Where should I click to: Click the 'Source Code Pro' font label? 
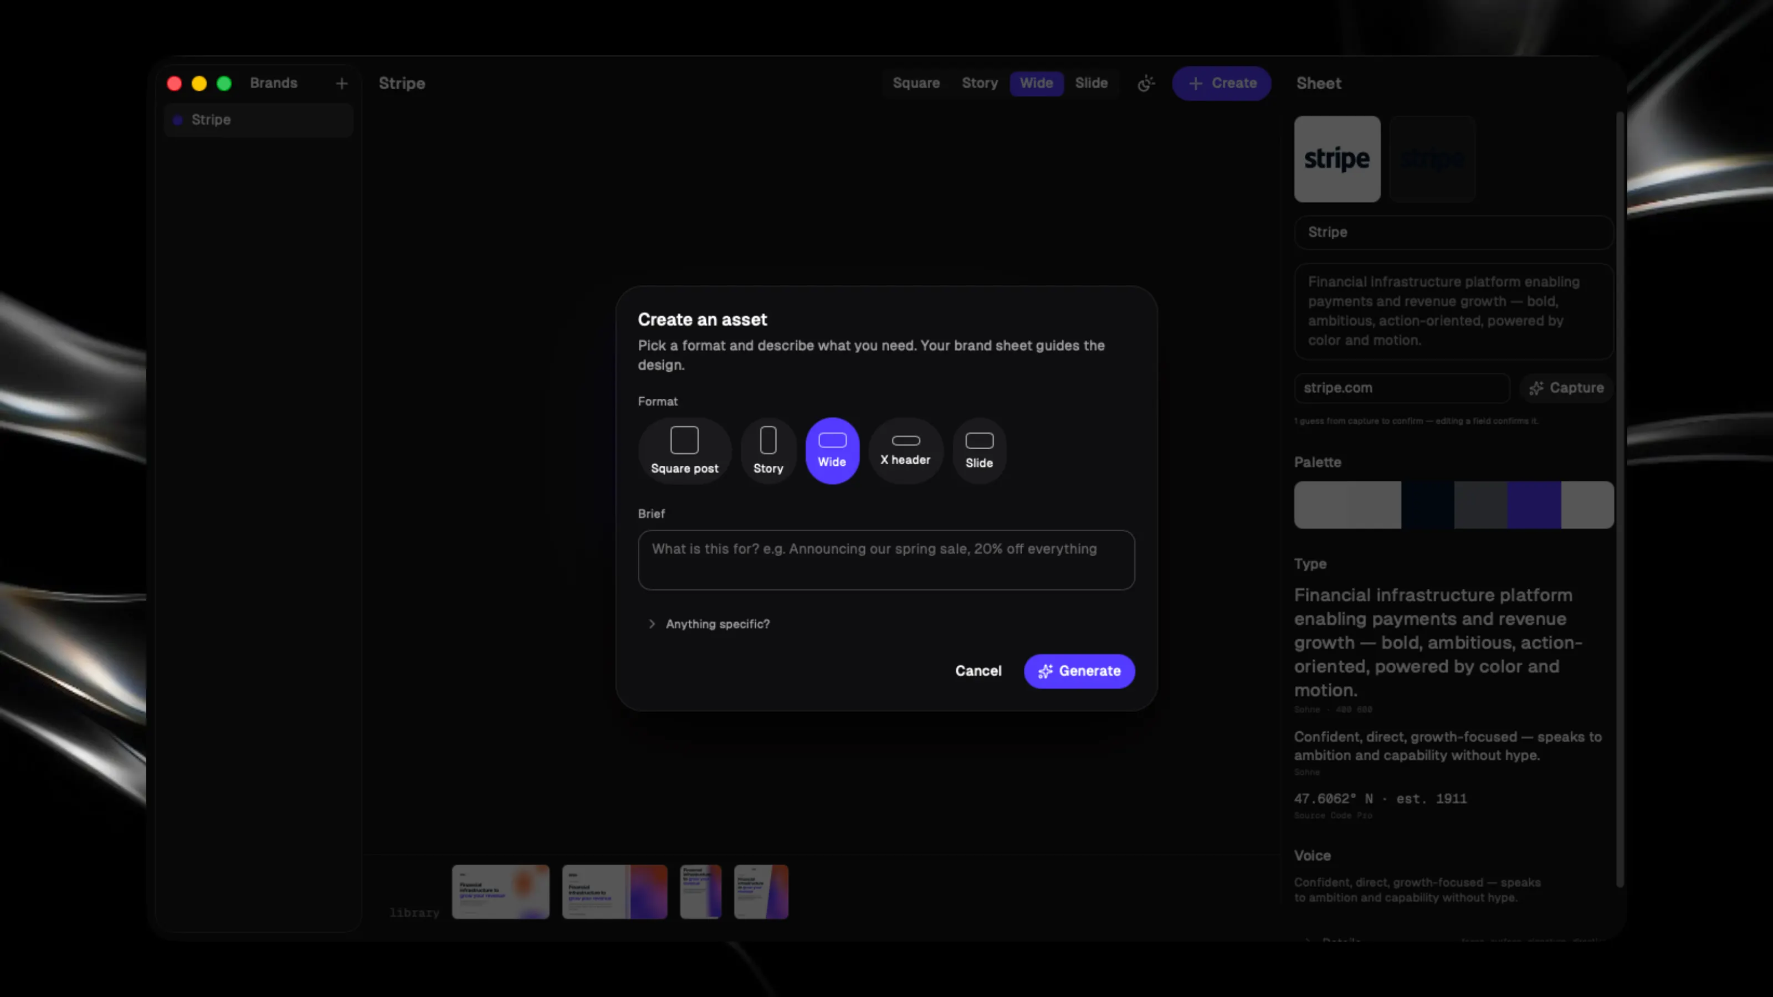(1333, 815)
